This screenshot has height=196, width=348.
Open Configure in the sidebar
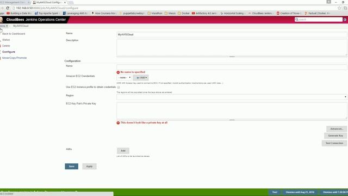pos(9,52)
